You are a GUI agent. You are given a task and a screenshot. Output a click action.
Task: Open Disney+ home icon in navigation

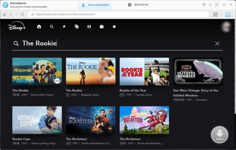pyautogui.click(x=39, y=27)
